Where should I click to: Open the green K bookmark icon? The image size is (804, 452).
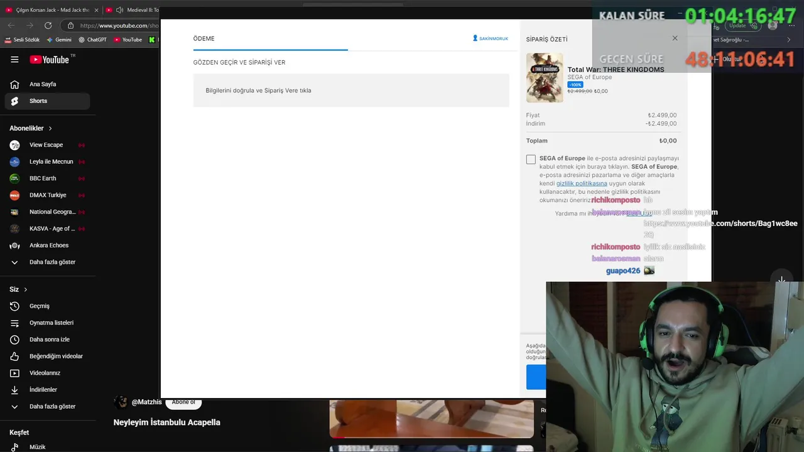(152, 40)
